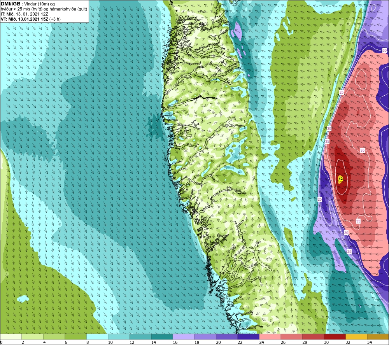
Task: Select the gold above-34 m/s legend swatch
Action: [378, 337]
